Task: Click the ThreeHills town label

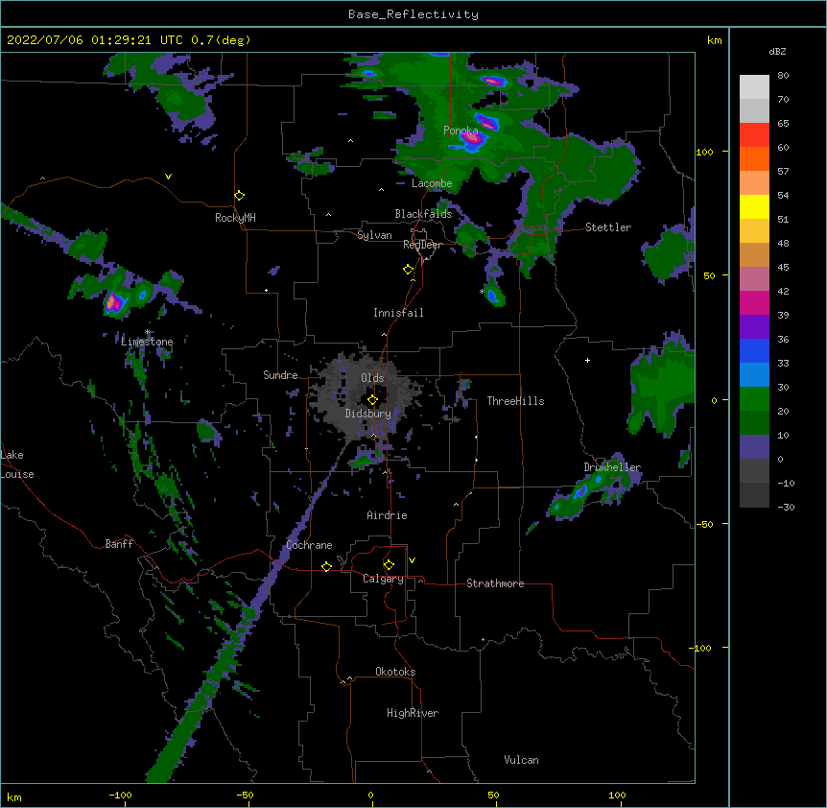Action: coord(515,401)
